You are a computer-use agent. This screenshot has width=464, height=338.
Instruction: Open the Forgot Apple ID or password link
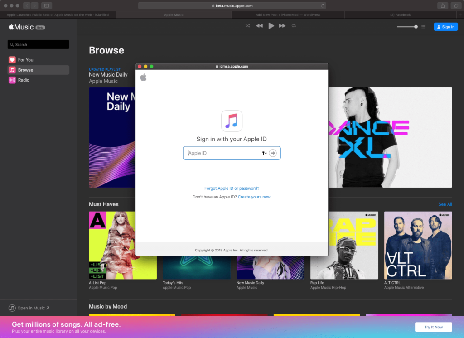pos(232,188)
